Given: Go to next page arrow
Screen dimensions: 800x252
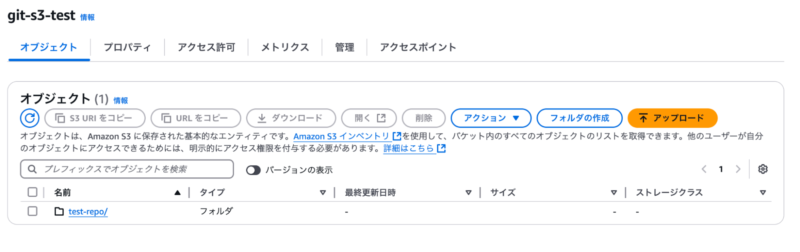Looking at the screenshot, I should coord(738,169).
